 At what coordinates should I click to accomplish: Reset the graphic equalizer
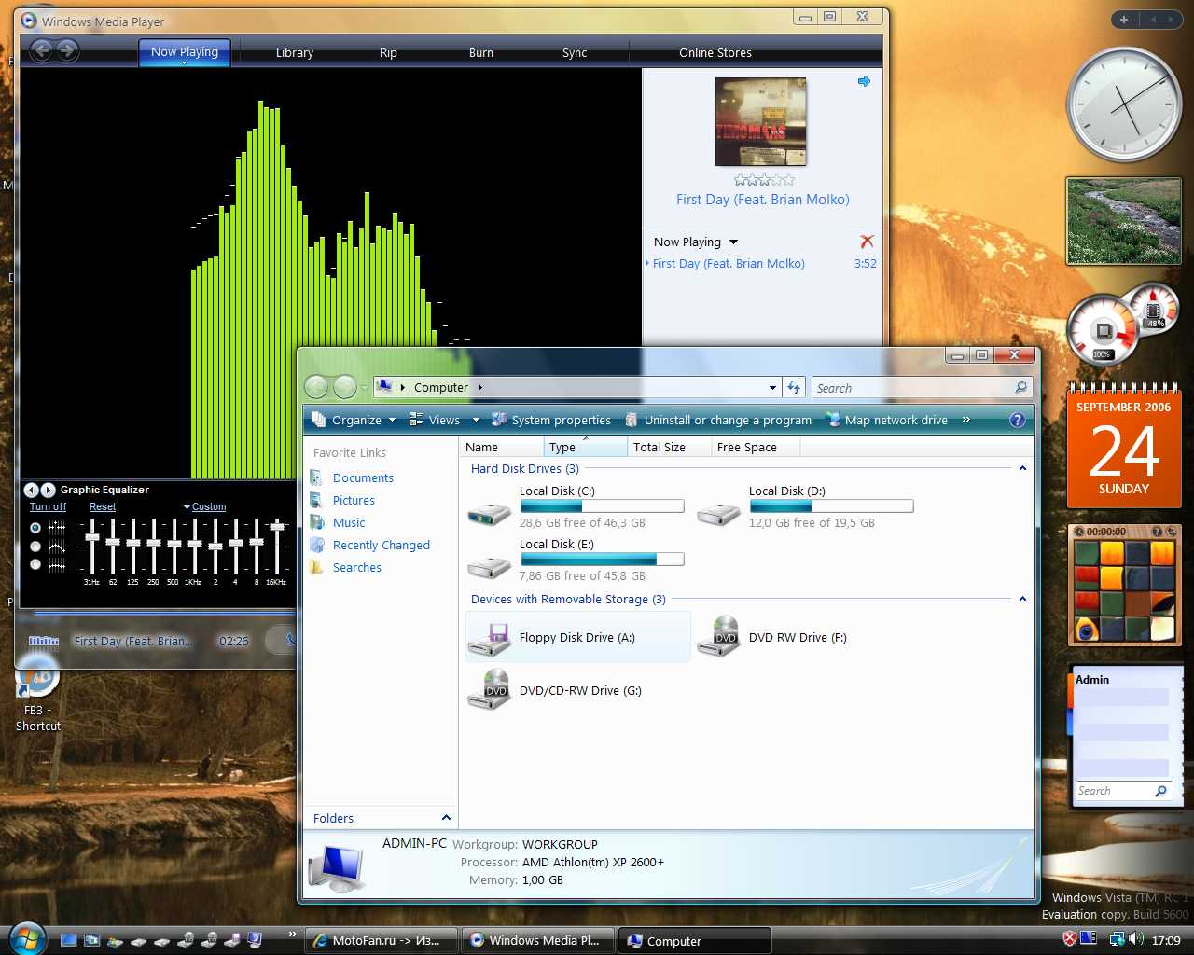pyautogui.click(x=103, y=506)
